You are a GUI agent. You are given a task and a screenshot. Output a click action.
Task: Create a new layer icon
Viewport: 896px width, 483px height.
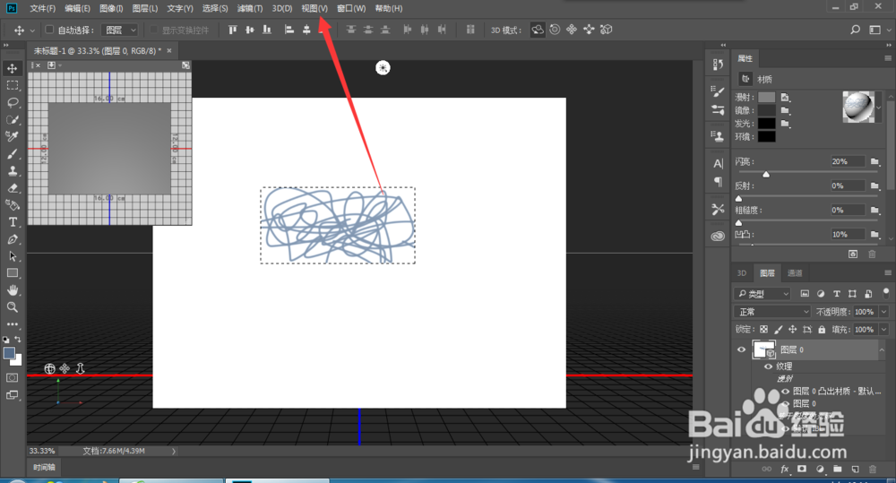coord(855,470)
